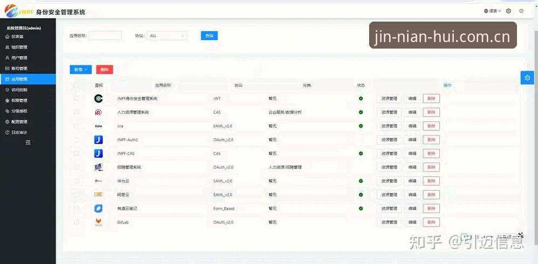Click green status icon for JNPF-CAS row
This screenshot has height=264, width=538.
360,153
